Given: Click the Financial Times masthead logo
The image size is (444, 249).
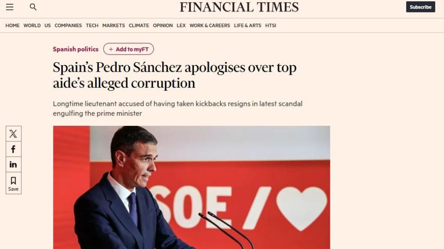Looking at the screenshot, I should (238, 7).
